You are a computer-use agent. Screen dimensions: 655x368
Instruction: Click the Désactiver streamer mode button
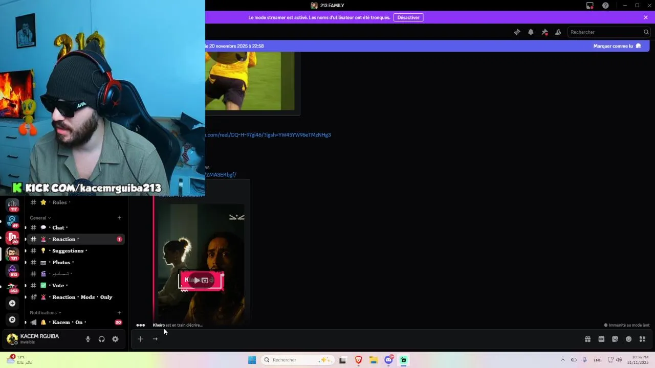pyautogui.click(x=408, y=17)
